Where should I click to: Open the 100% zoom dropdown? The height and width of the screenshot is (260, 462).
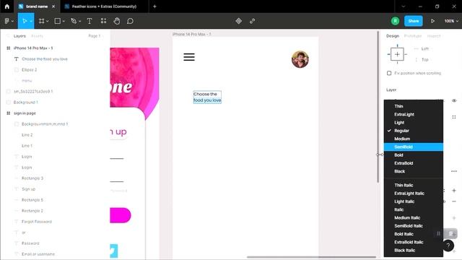(451, 21)
